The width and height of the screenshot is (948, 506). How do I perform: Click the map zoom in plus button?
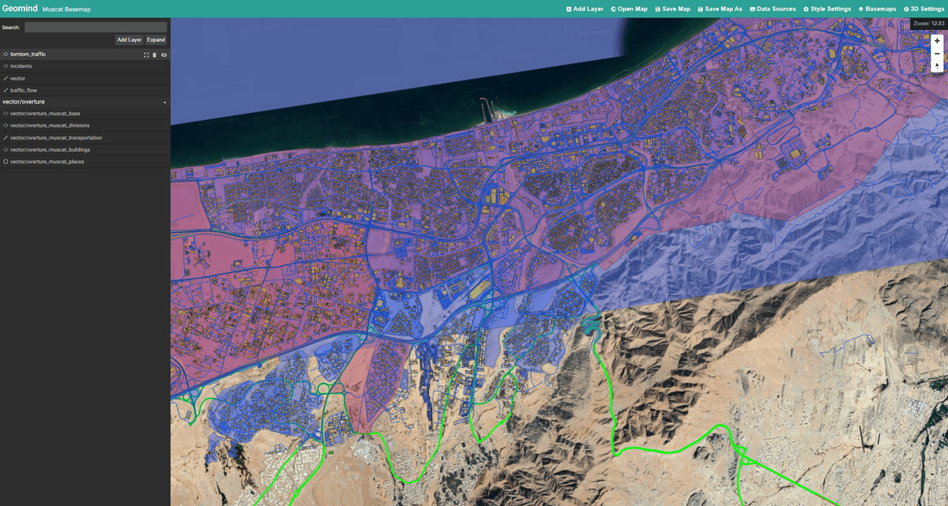[x=937, y=41]
